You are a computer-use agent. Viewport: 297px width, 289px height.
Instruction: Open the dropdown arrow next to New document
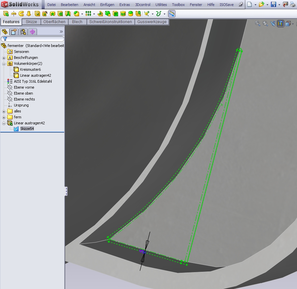tap(255, 5)
